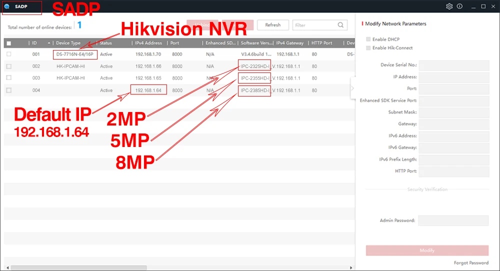Click HK-IPCAM-HI in row 003

[71, 78]
